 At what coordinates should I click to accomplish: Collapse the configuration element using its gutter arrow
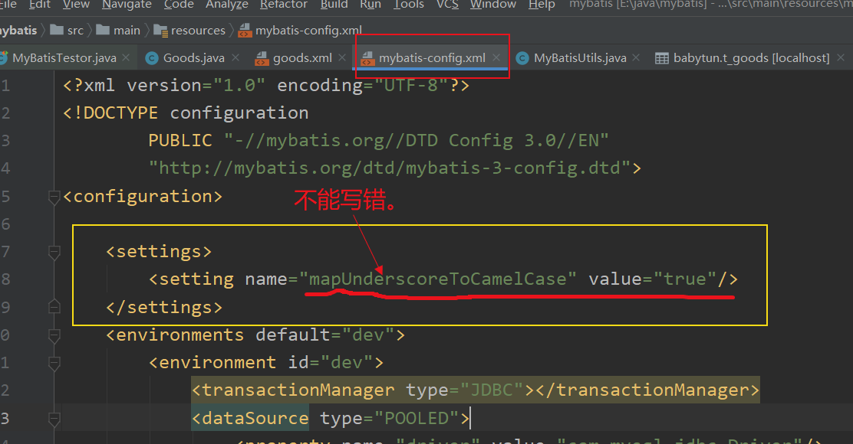tap(53, 195)
